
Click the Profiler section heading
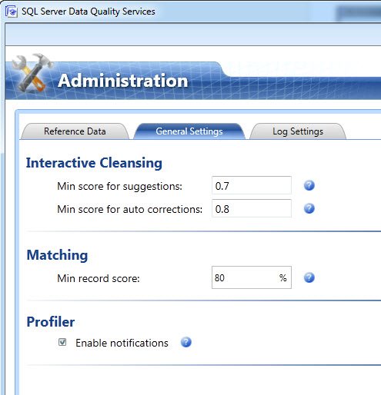point(51,322)
